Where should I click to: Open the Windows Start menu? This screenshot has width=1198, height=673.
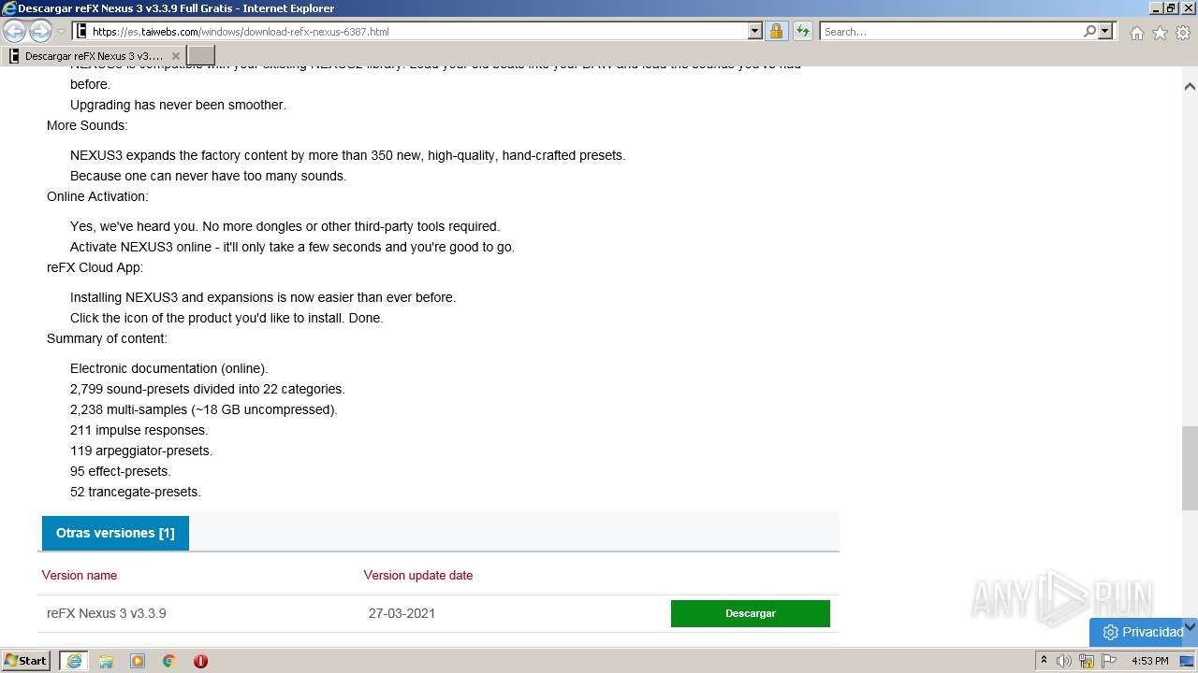pyautogui.click(x=26, y=661)
